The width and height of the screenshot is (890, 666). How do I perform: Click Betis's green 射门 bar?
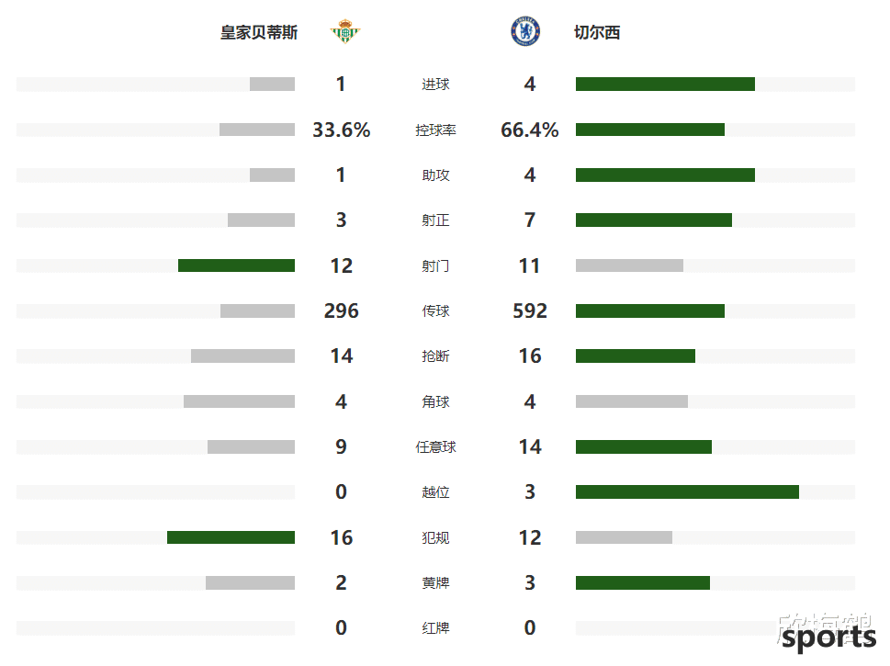coord(236,265)
